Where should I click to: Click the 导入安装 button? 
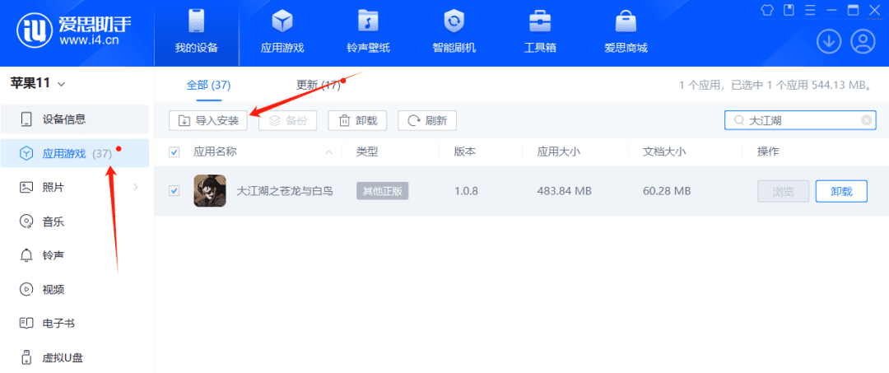pos(208,120)
